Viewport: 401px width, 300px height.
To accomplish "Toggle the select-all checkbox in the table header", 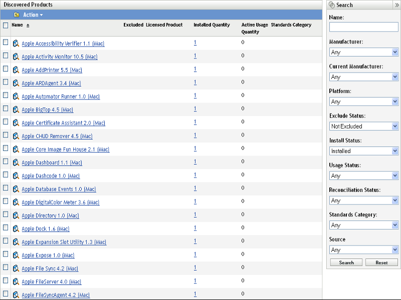I will [x=6, y=25].
